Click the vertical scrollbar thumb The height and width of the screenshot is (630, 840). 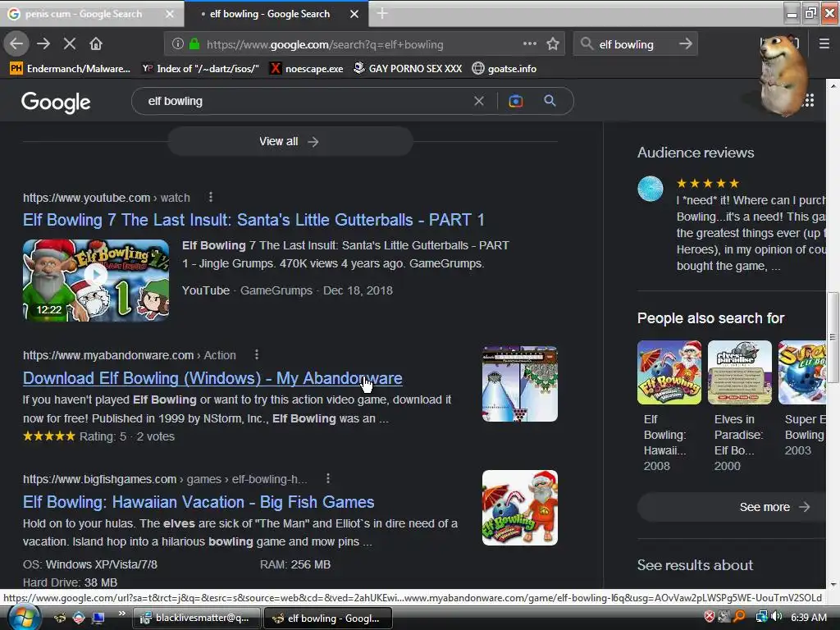coord(833,337)
